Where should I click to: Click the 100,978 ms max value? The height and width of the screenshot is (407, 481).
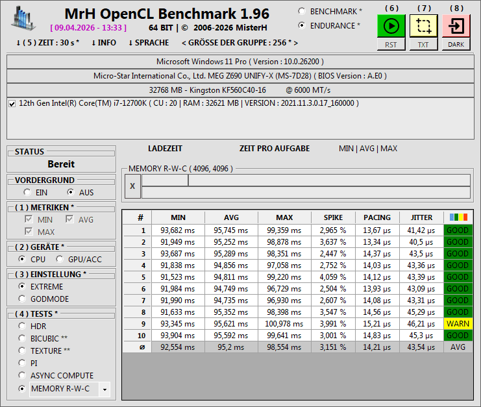[x=284, y=324]
